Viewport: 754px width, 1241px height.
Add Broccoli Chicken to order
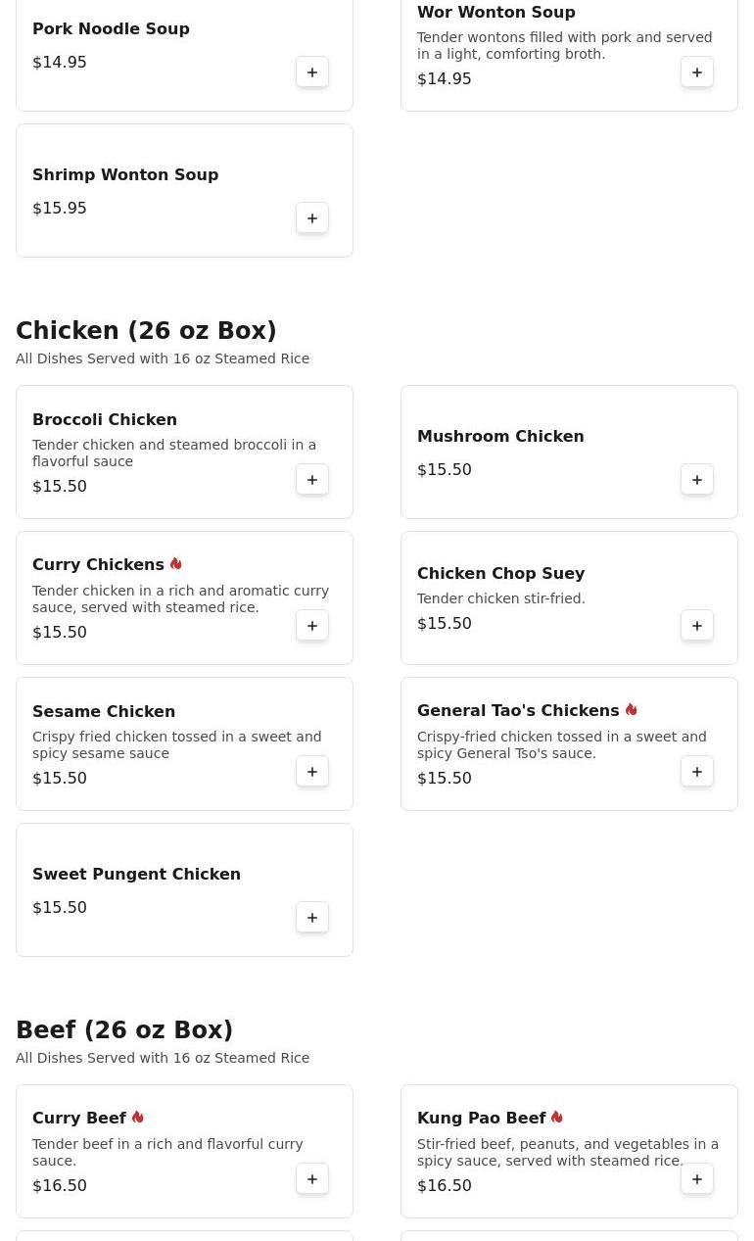point(312,480)
